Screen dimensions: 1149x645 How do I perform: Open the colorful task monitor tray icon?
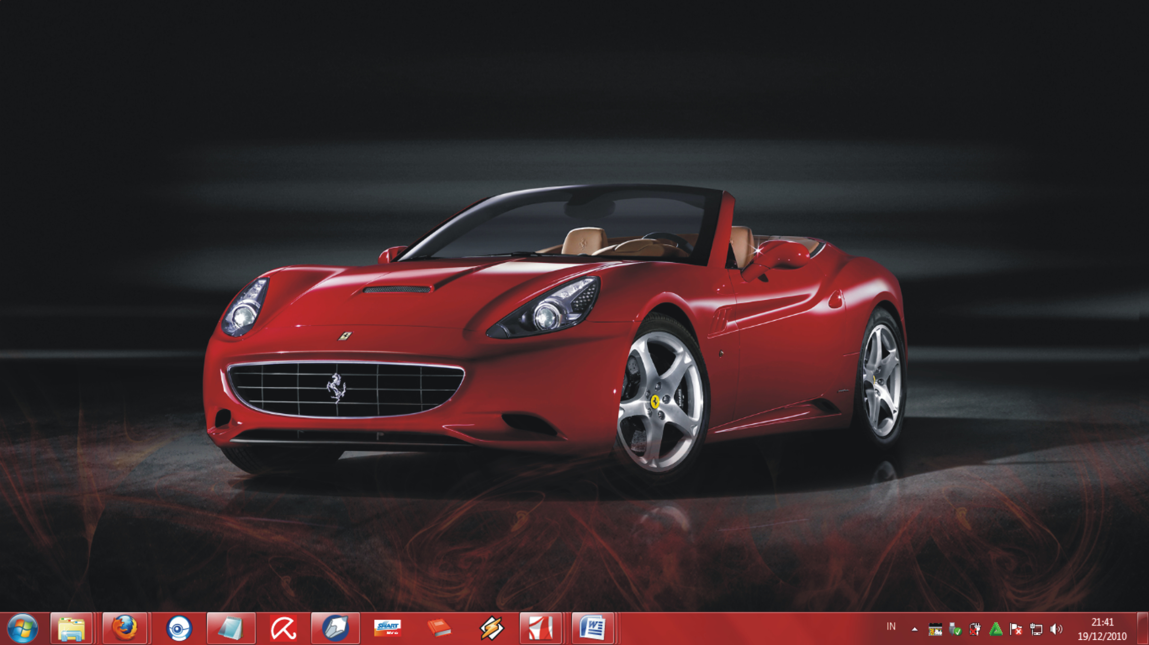coord(935,629)
